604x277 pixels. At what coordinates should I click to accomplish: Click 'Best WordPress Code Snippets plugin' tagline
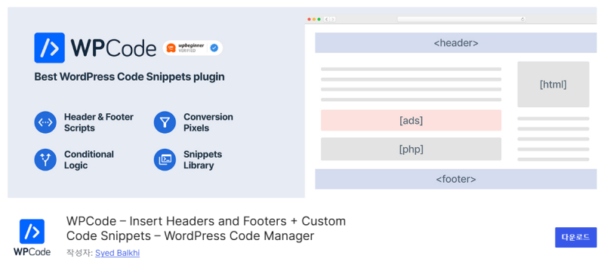click(x=129, y=77)
